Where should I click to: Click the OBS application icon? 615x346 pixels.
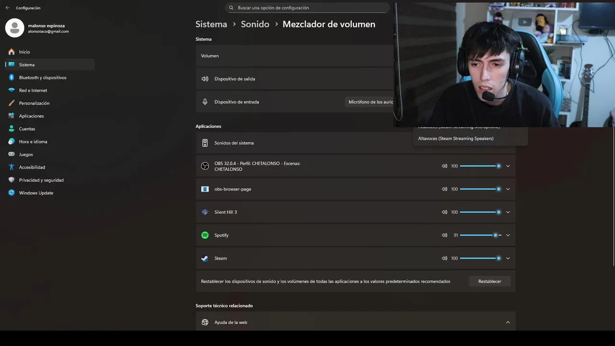205,166
